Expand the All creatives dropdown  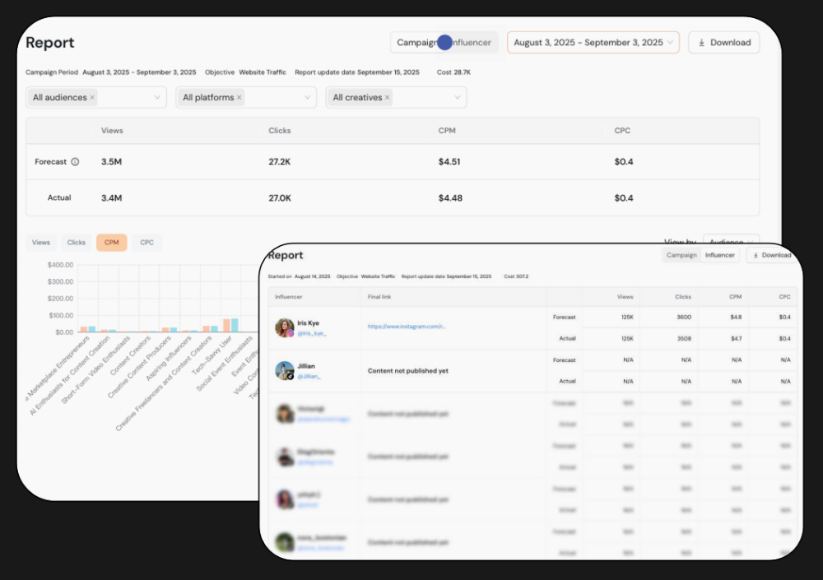[457, 98]
